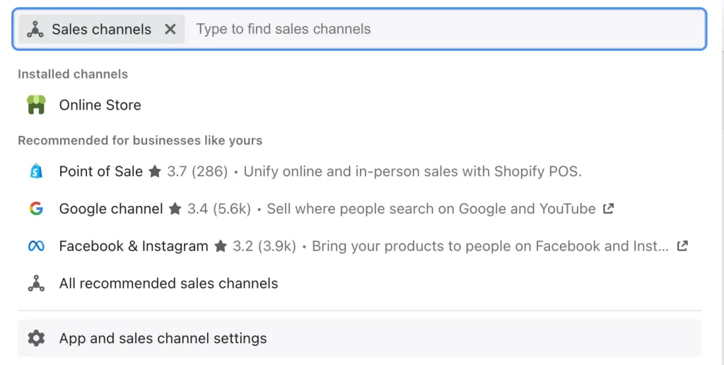Open Google channel external link icon

pos(608,209)
